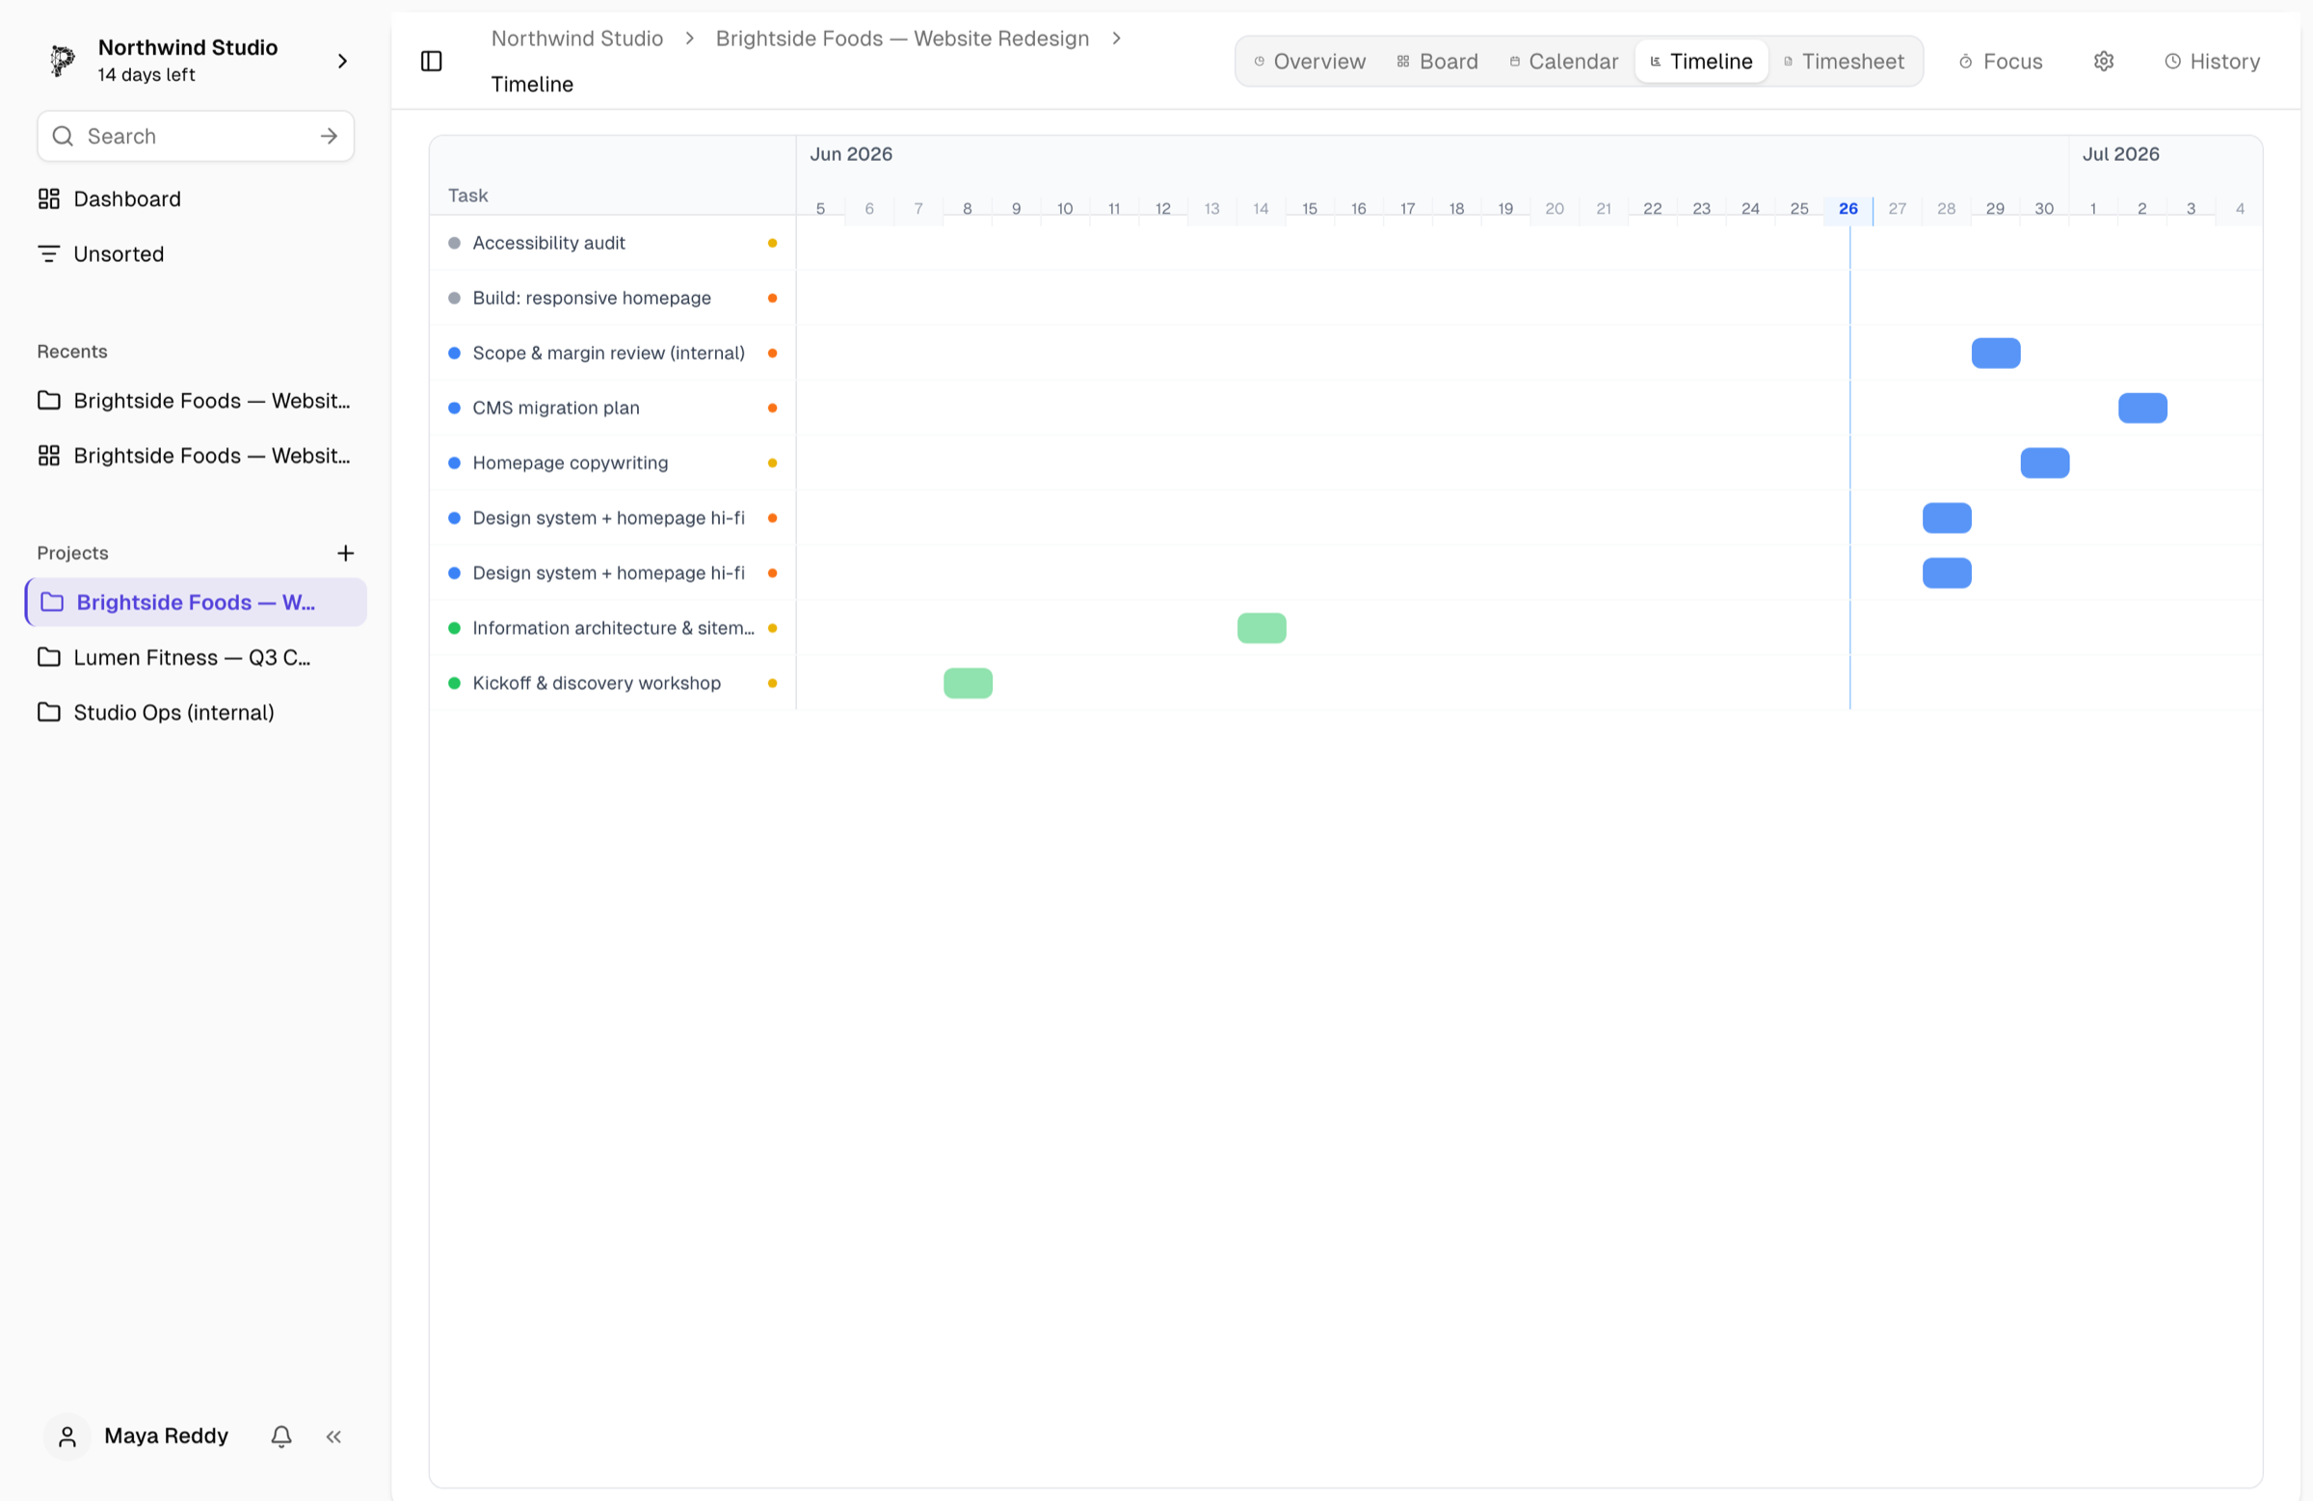Click Accessibility audit priority dot

(x=773, y=243)
